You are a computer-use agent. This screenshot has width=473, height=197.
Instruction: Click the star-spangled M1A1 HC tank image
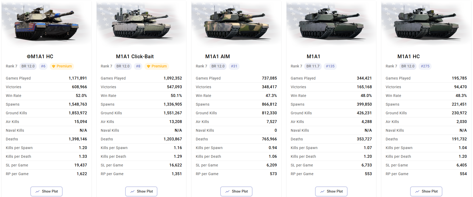(x=46, y=24)
